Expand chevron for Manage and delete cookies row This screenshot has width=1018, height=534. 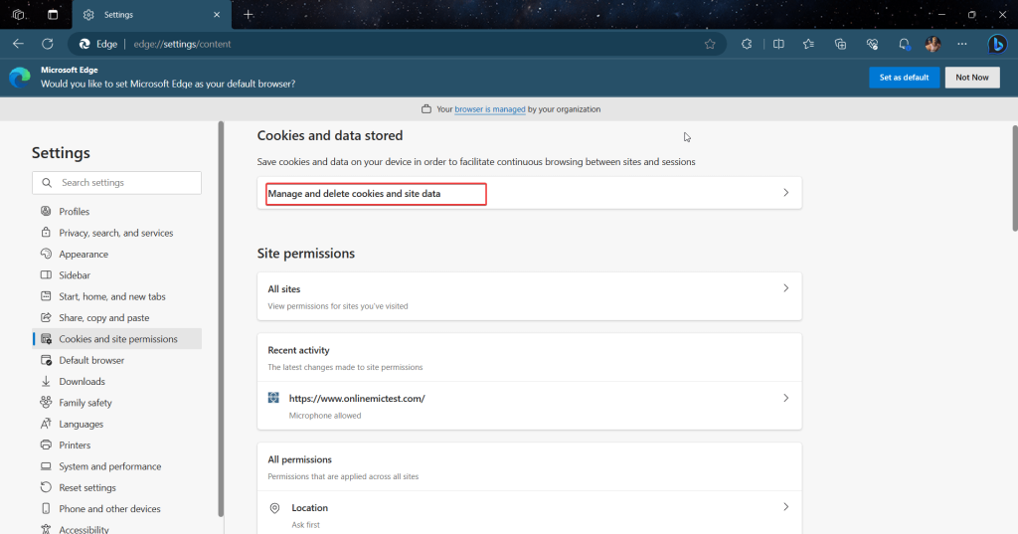coord(785,193)
